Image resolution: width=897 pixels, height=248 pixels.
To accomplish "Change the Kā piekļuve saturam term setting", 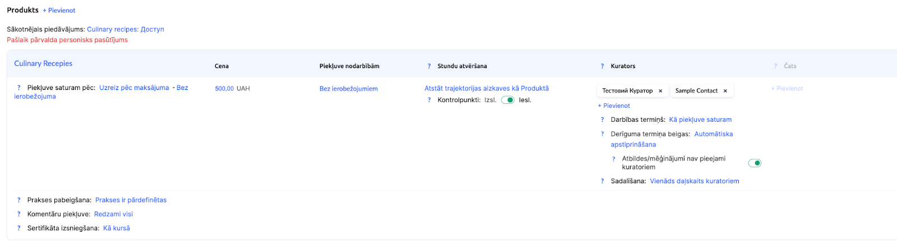I will (x=700, y=120).
